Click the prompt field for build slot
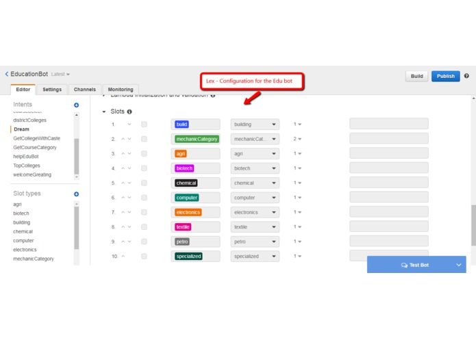Viewport: 476px width, 338px height. (389, 124)
